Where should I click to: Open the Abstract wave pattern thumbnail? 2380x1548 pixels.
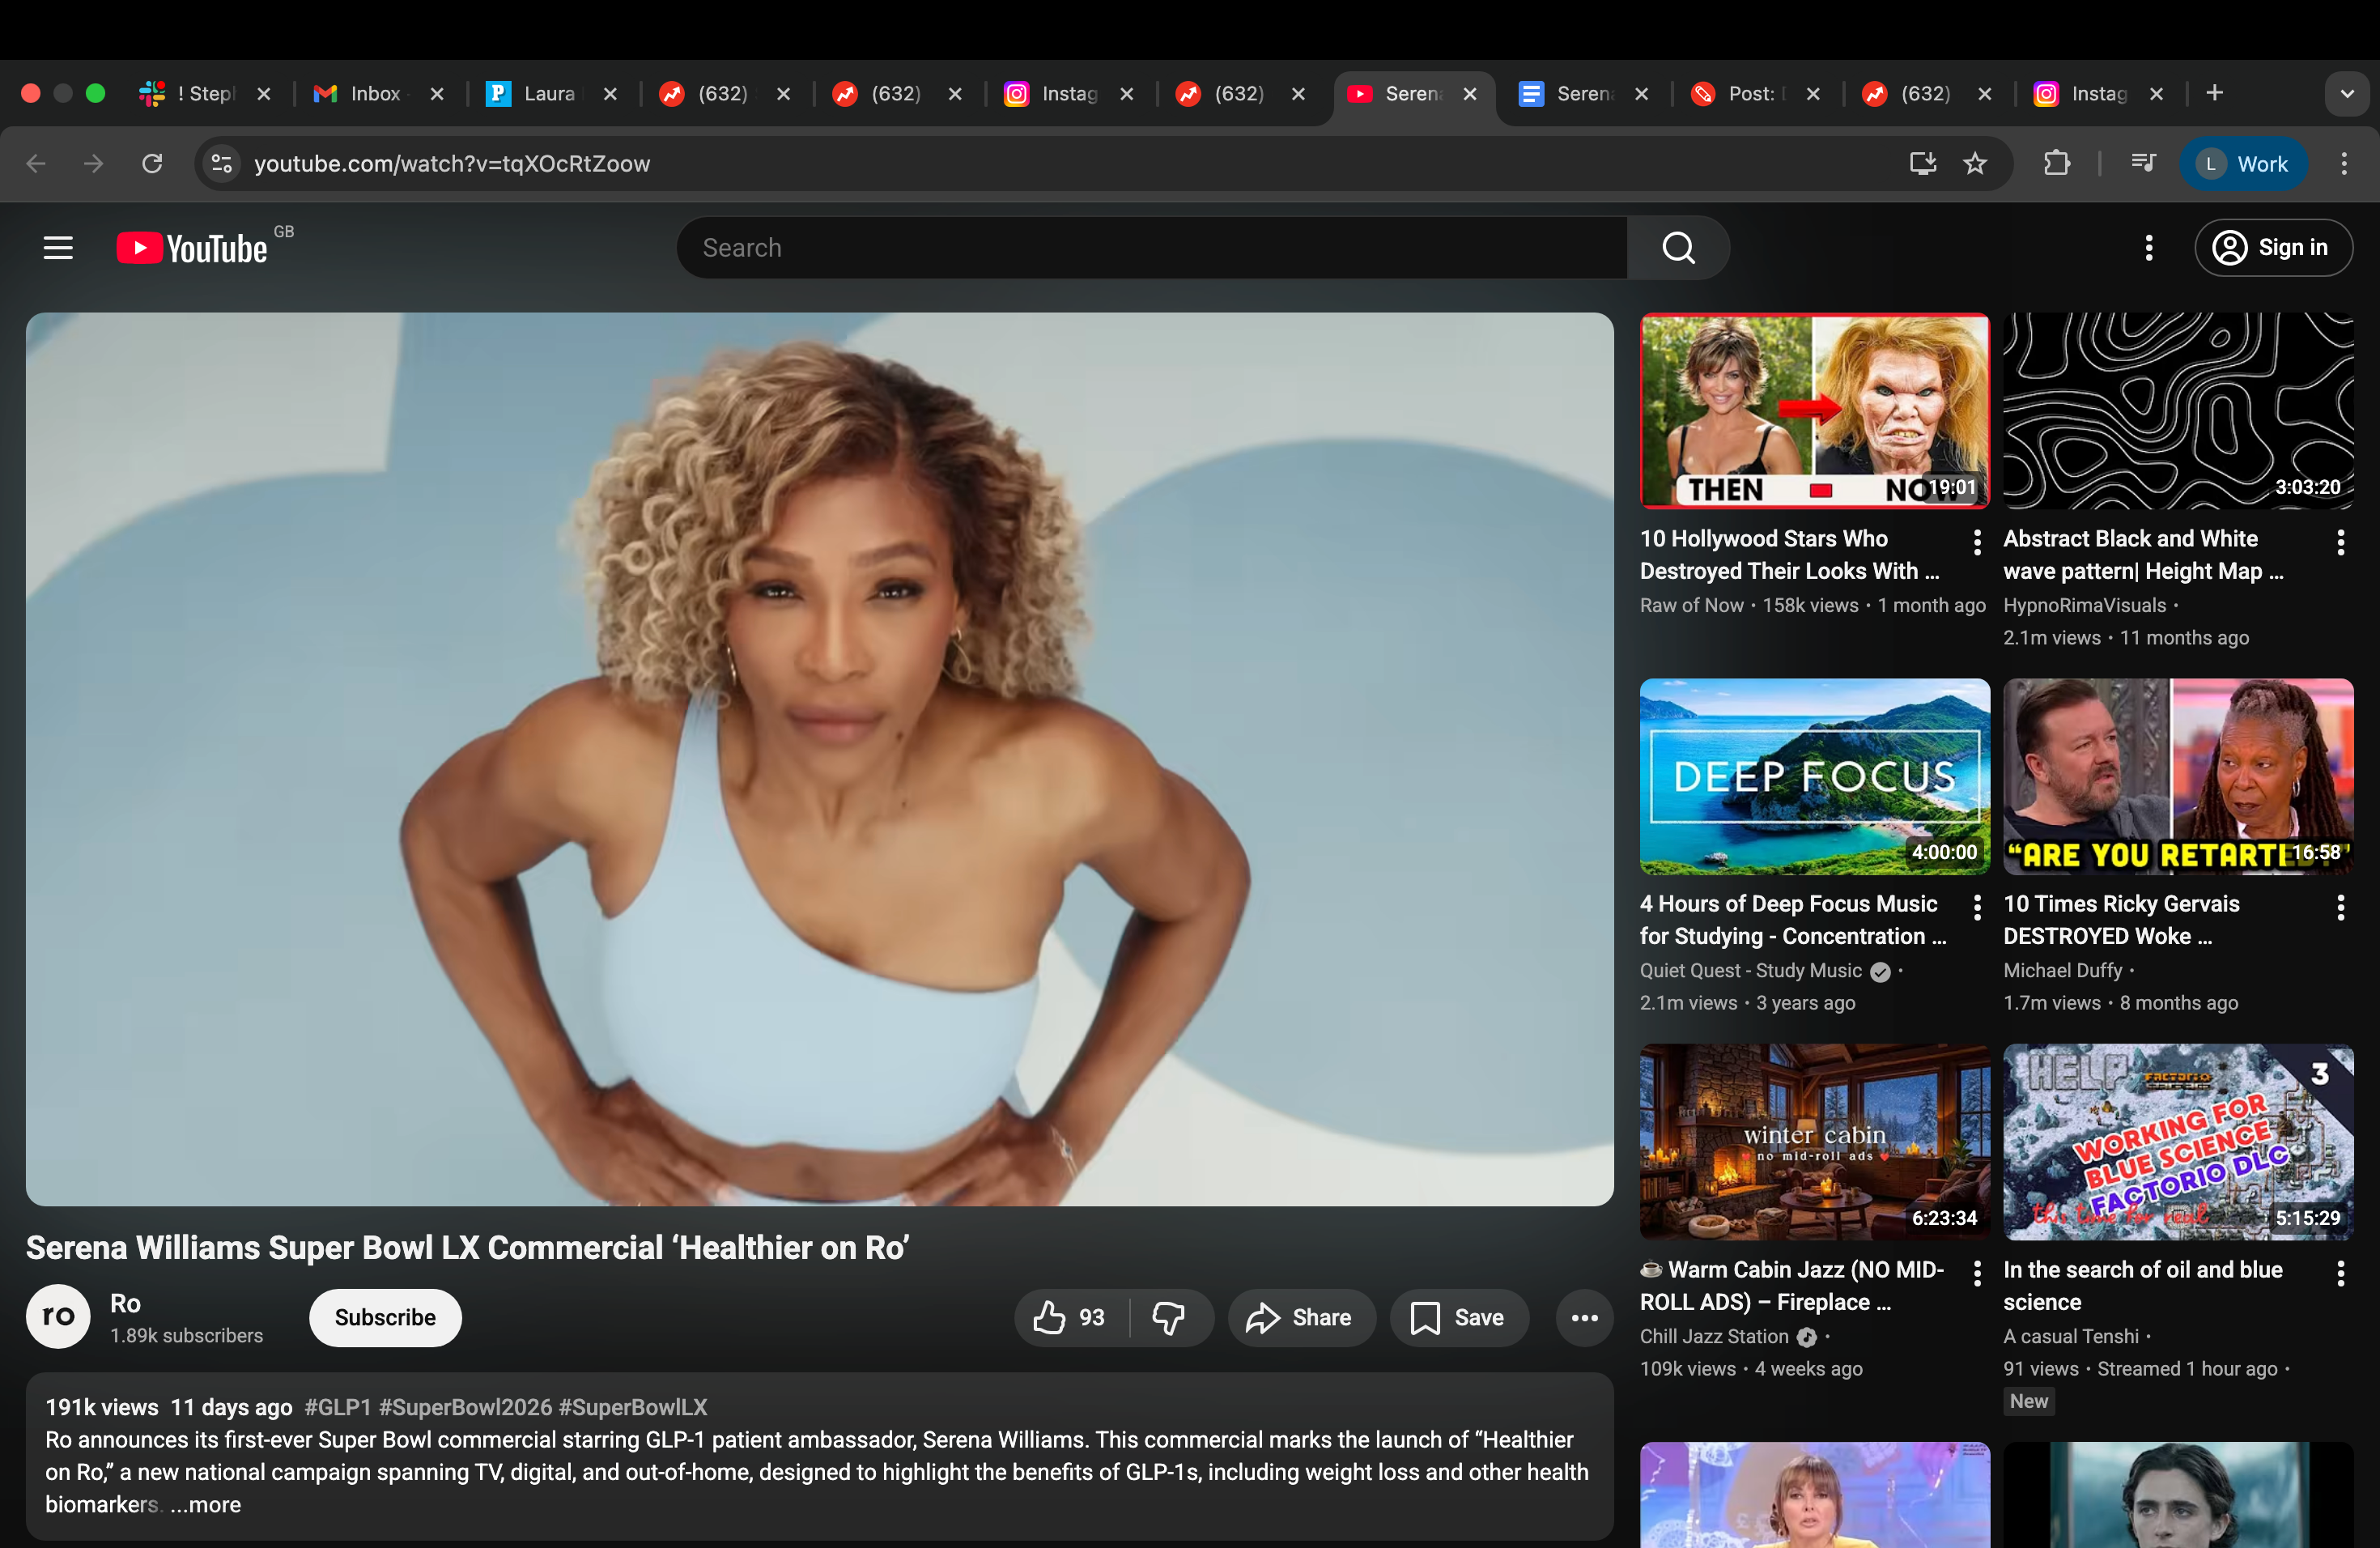(x=2178, y=411)
